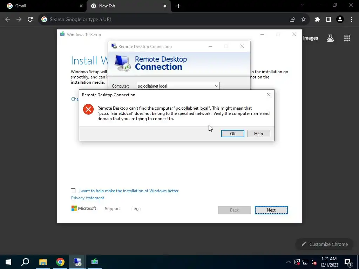
Task: Minimize the Windows 10 Setup window
Action: [262, 35]
